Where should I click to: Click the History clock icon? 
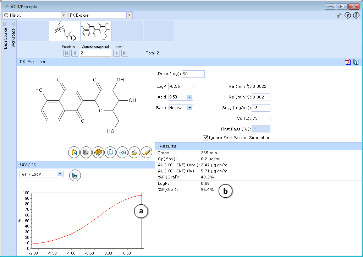[6, 15]
